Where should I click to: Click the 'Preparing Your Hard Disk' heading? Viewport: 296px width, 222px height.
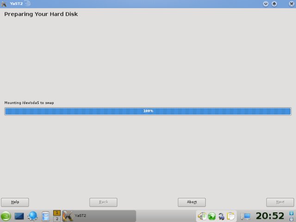[41, 14]
